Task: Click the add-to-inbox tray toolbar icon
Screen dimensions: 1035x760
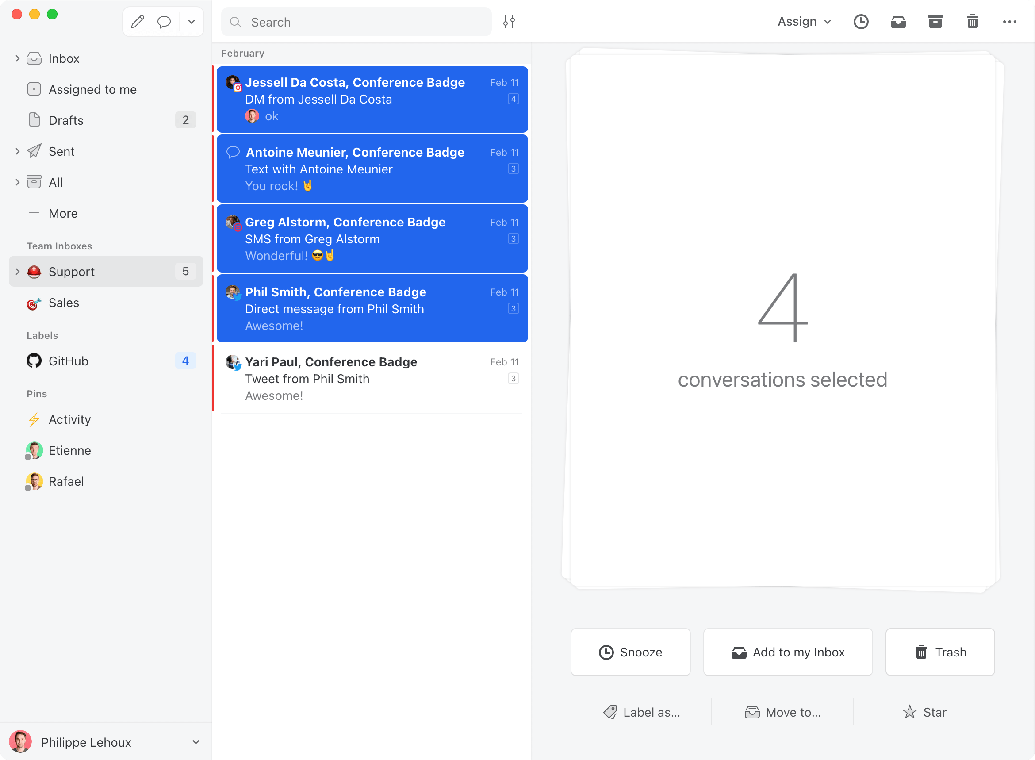Action: pyautogui.click(x=898, y=22)
